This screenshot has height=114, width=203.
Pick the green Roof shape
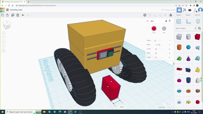(179, 58)
